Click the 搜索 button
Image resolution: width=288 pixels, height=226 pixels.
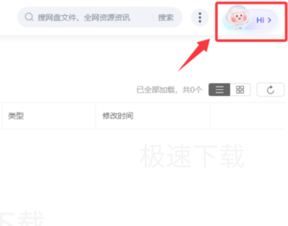point(166,18)
